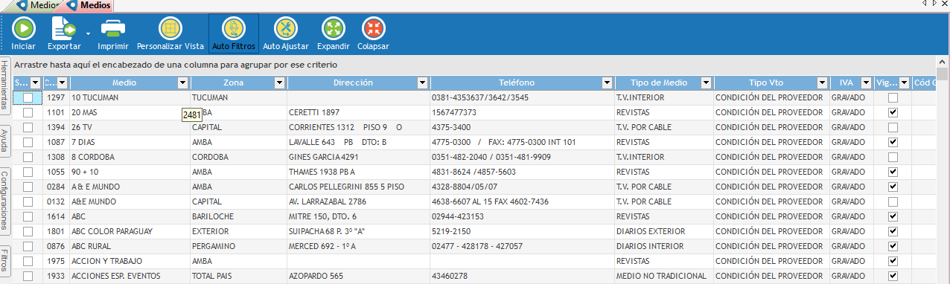Sort by the Medio column header
The width and height of the screenshot is (950, 284).
click(124, 83)
